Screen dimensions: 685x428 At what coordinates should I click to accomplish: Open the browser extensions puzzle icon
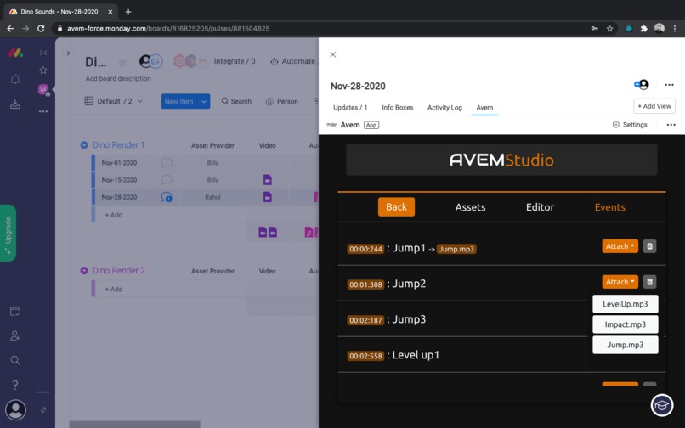tap(643, 28)
